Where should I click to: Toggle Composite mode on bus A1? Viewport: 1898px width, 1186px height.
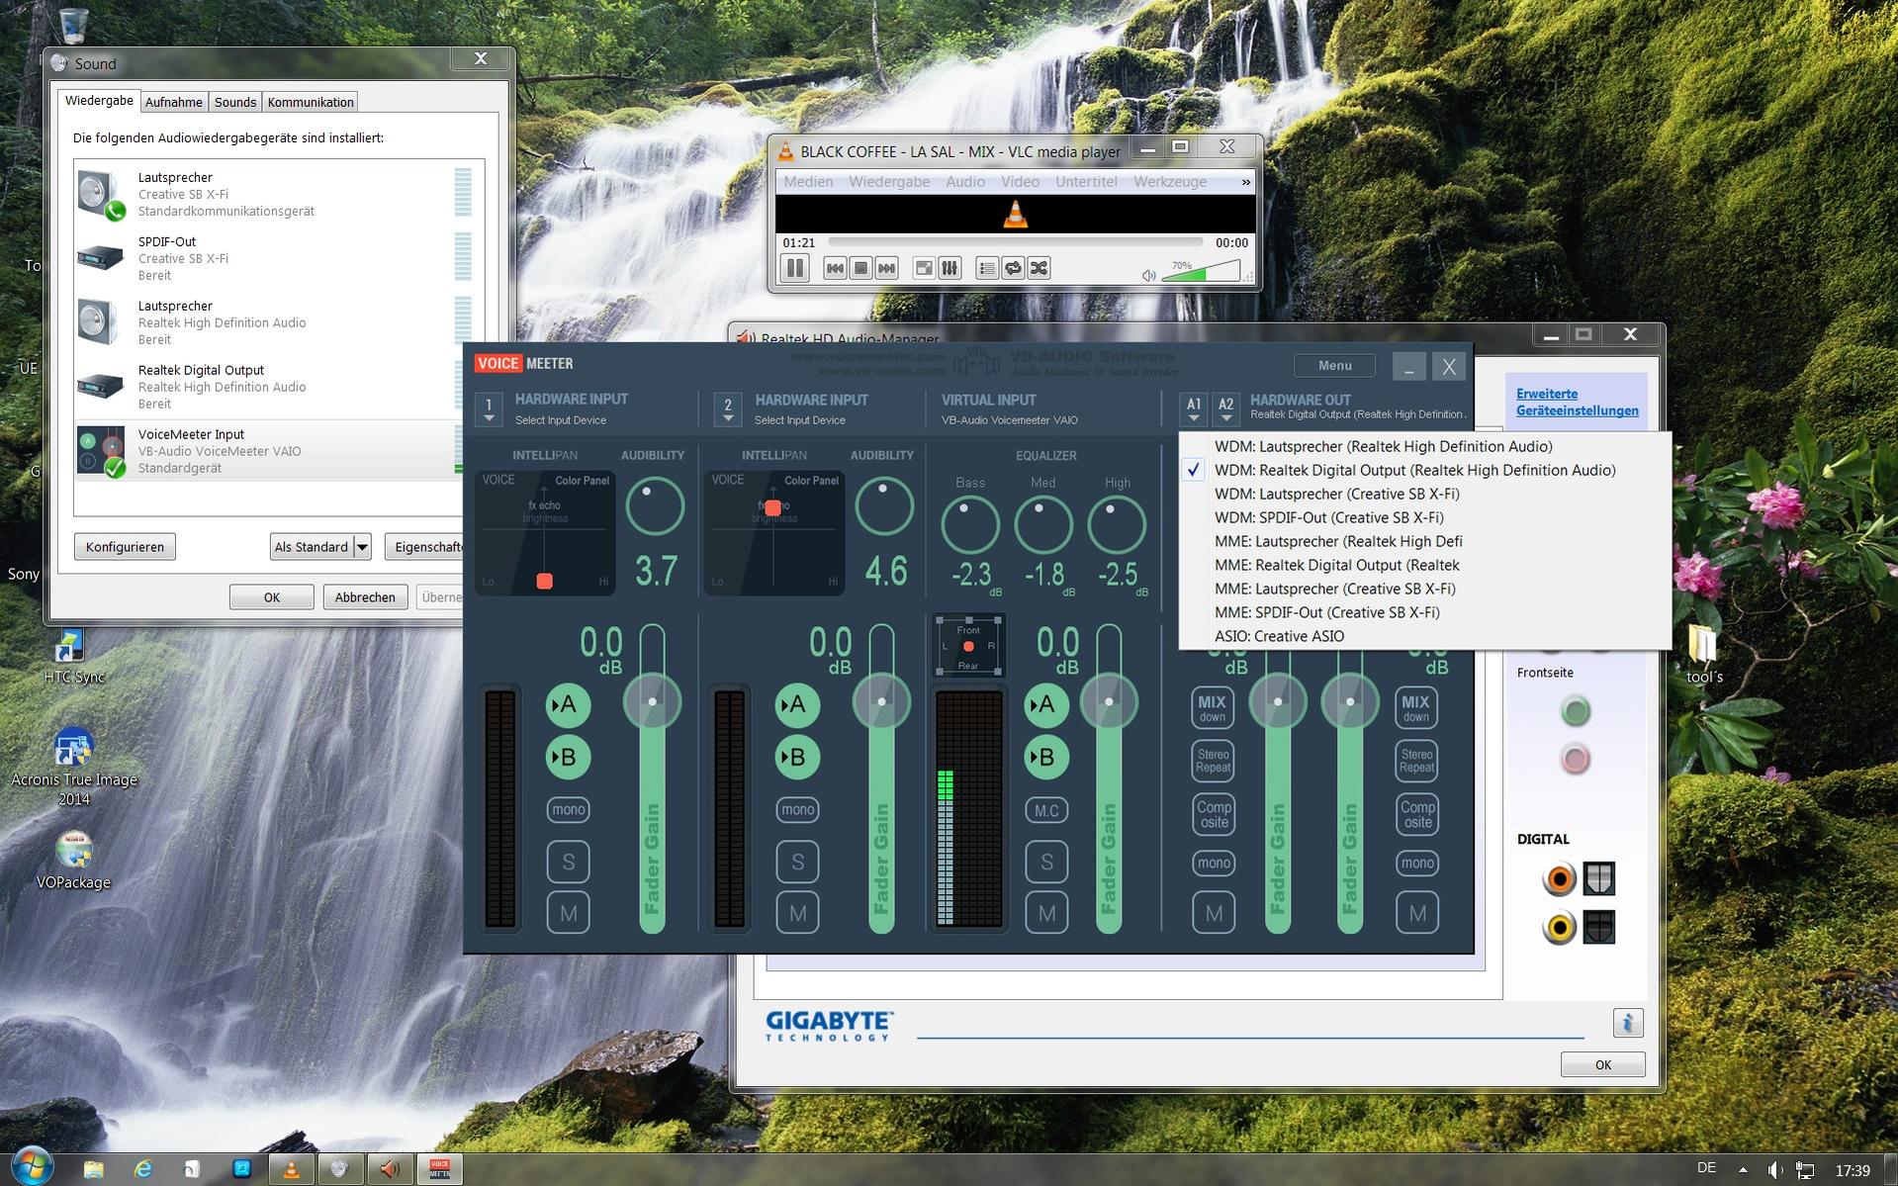coord(1214,814)
